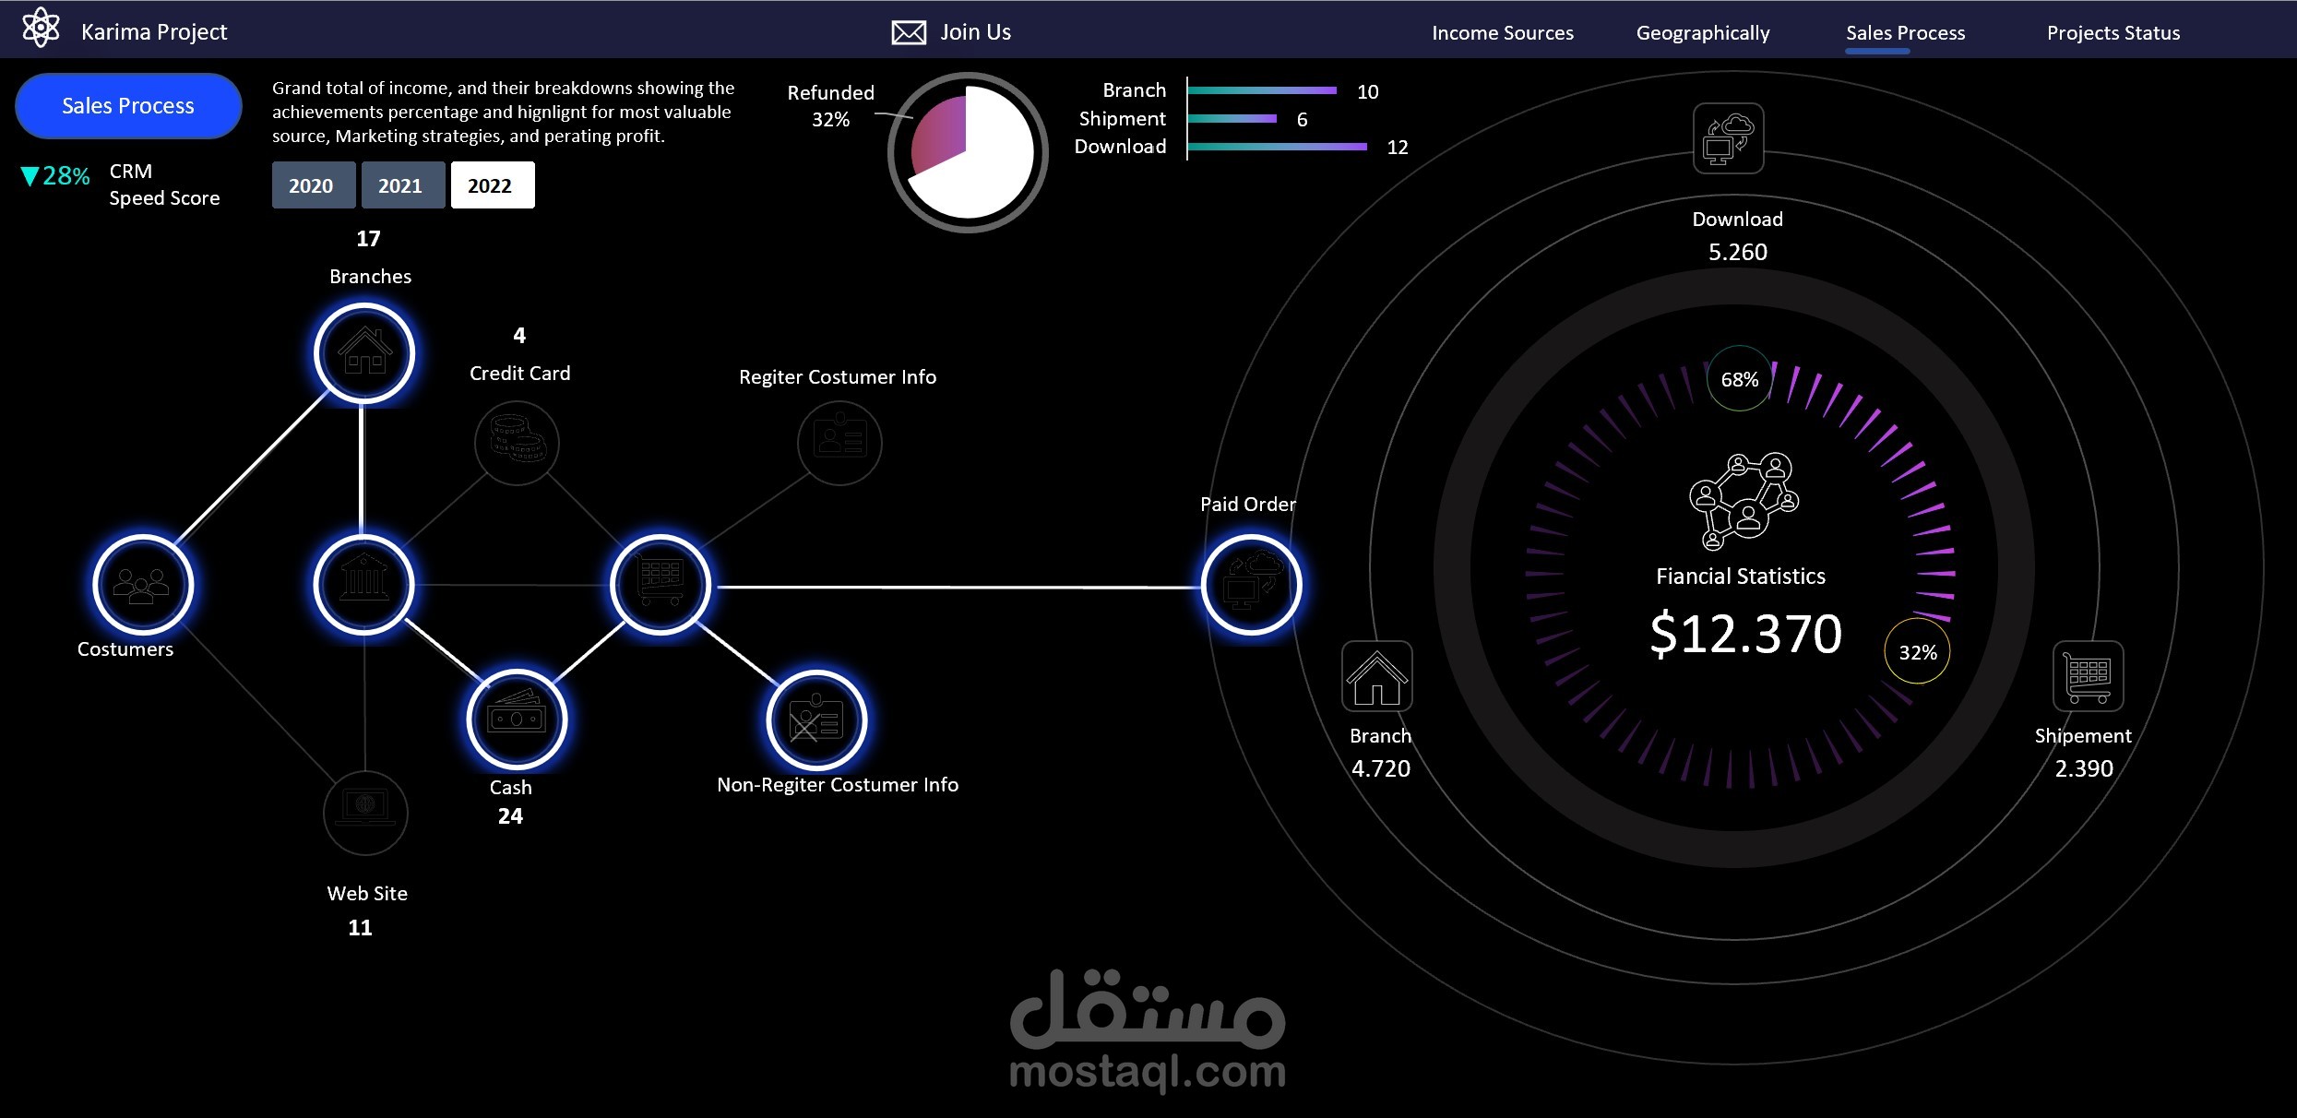Click the Non-Regiter Costumer Info icon

(x=816, y=720)
